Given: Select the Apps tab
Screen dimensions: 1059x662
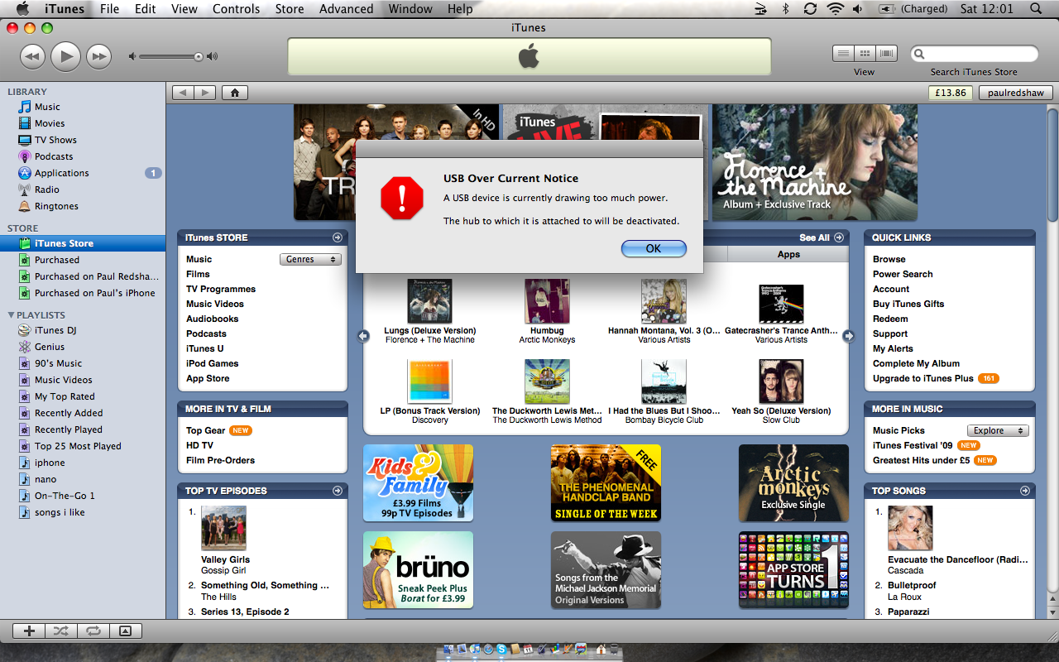Looking at the screenshot, I should coord(788,255).
